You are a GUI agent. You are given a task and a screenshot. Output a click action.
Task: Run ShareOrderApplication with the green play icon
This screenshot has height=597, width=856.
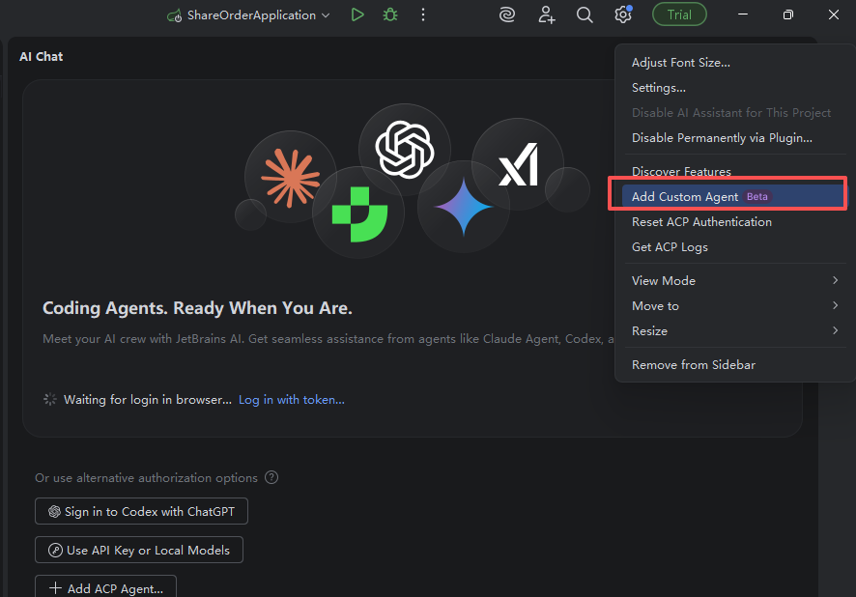pos(357,14)
